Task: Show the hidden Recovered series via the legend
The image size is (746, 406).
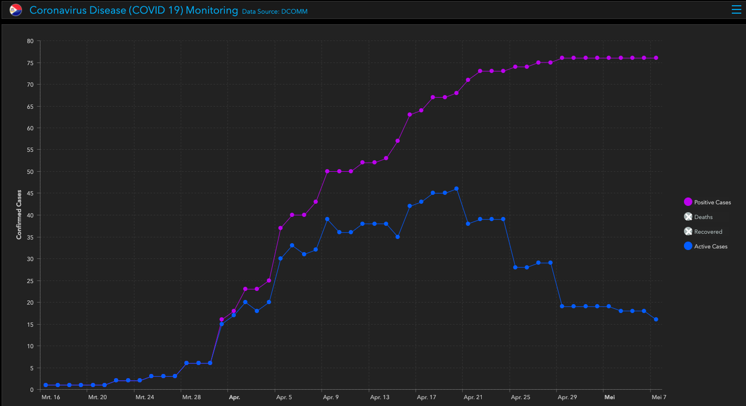Action: tap(703, 232)
